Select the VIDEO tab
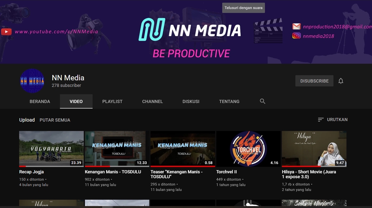The width and height of the screenshot is (372, 208). pos(76,101)
